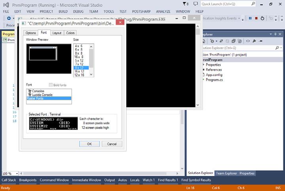Open dropdown next to Navigate Backward
The height and width of the screenshot is (191, 285).
click(13, 18)
